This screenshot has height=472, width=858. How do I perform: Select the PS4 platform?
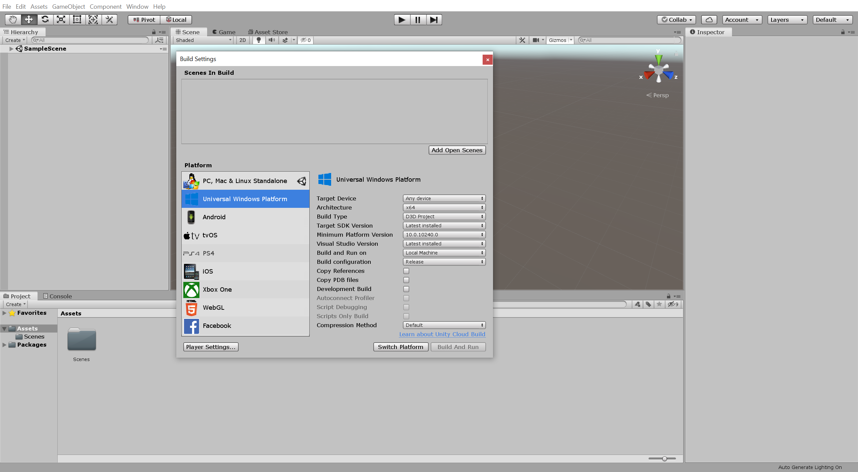pos(245,253)
